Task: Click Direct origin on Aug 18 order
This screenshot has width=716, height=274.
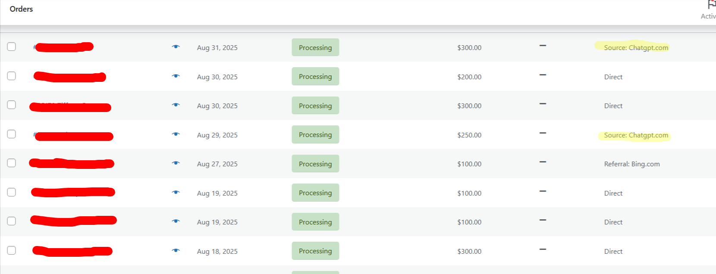Action: pos(613,252)
